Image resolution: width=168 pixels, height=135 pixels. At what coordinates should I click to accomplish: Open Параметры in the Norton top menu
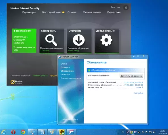click(x=29, y=12)
